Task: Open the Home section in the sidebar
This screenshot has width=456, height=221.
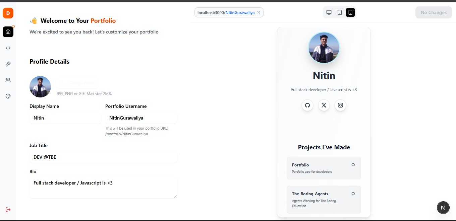Action: 8,32
